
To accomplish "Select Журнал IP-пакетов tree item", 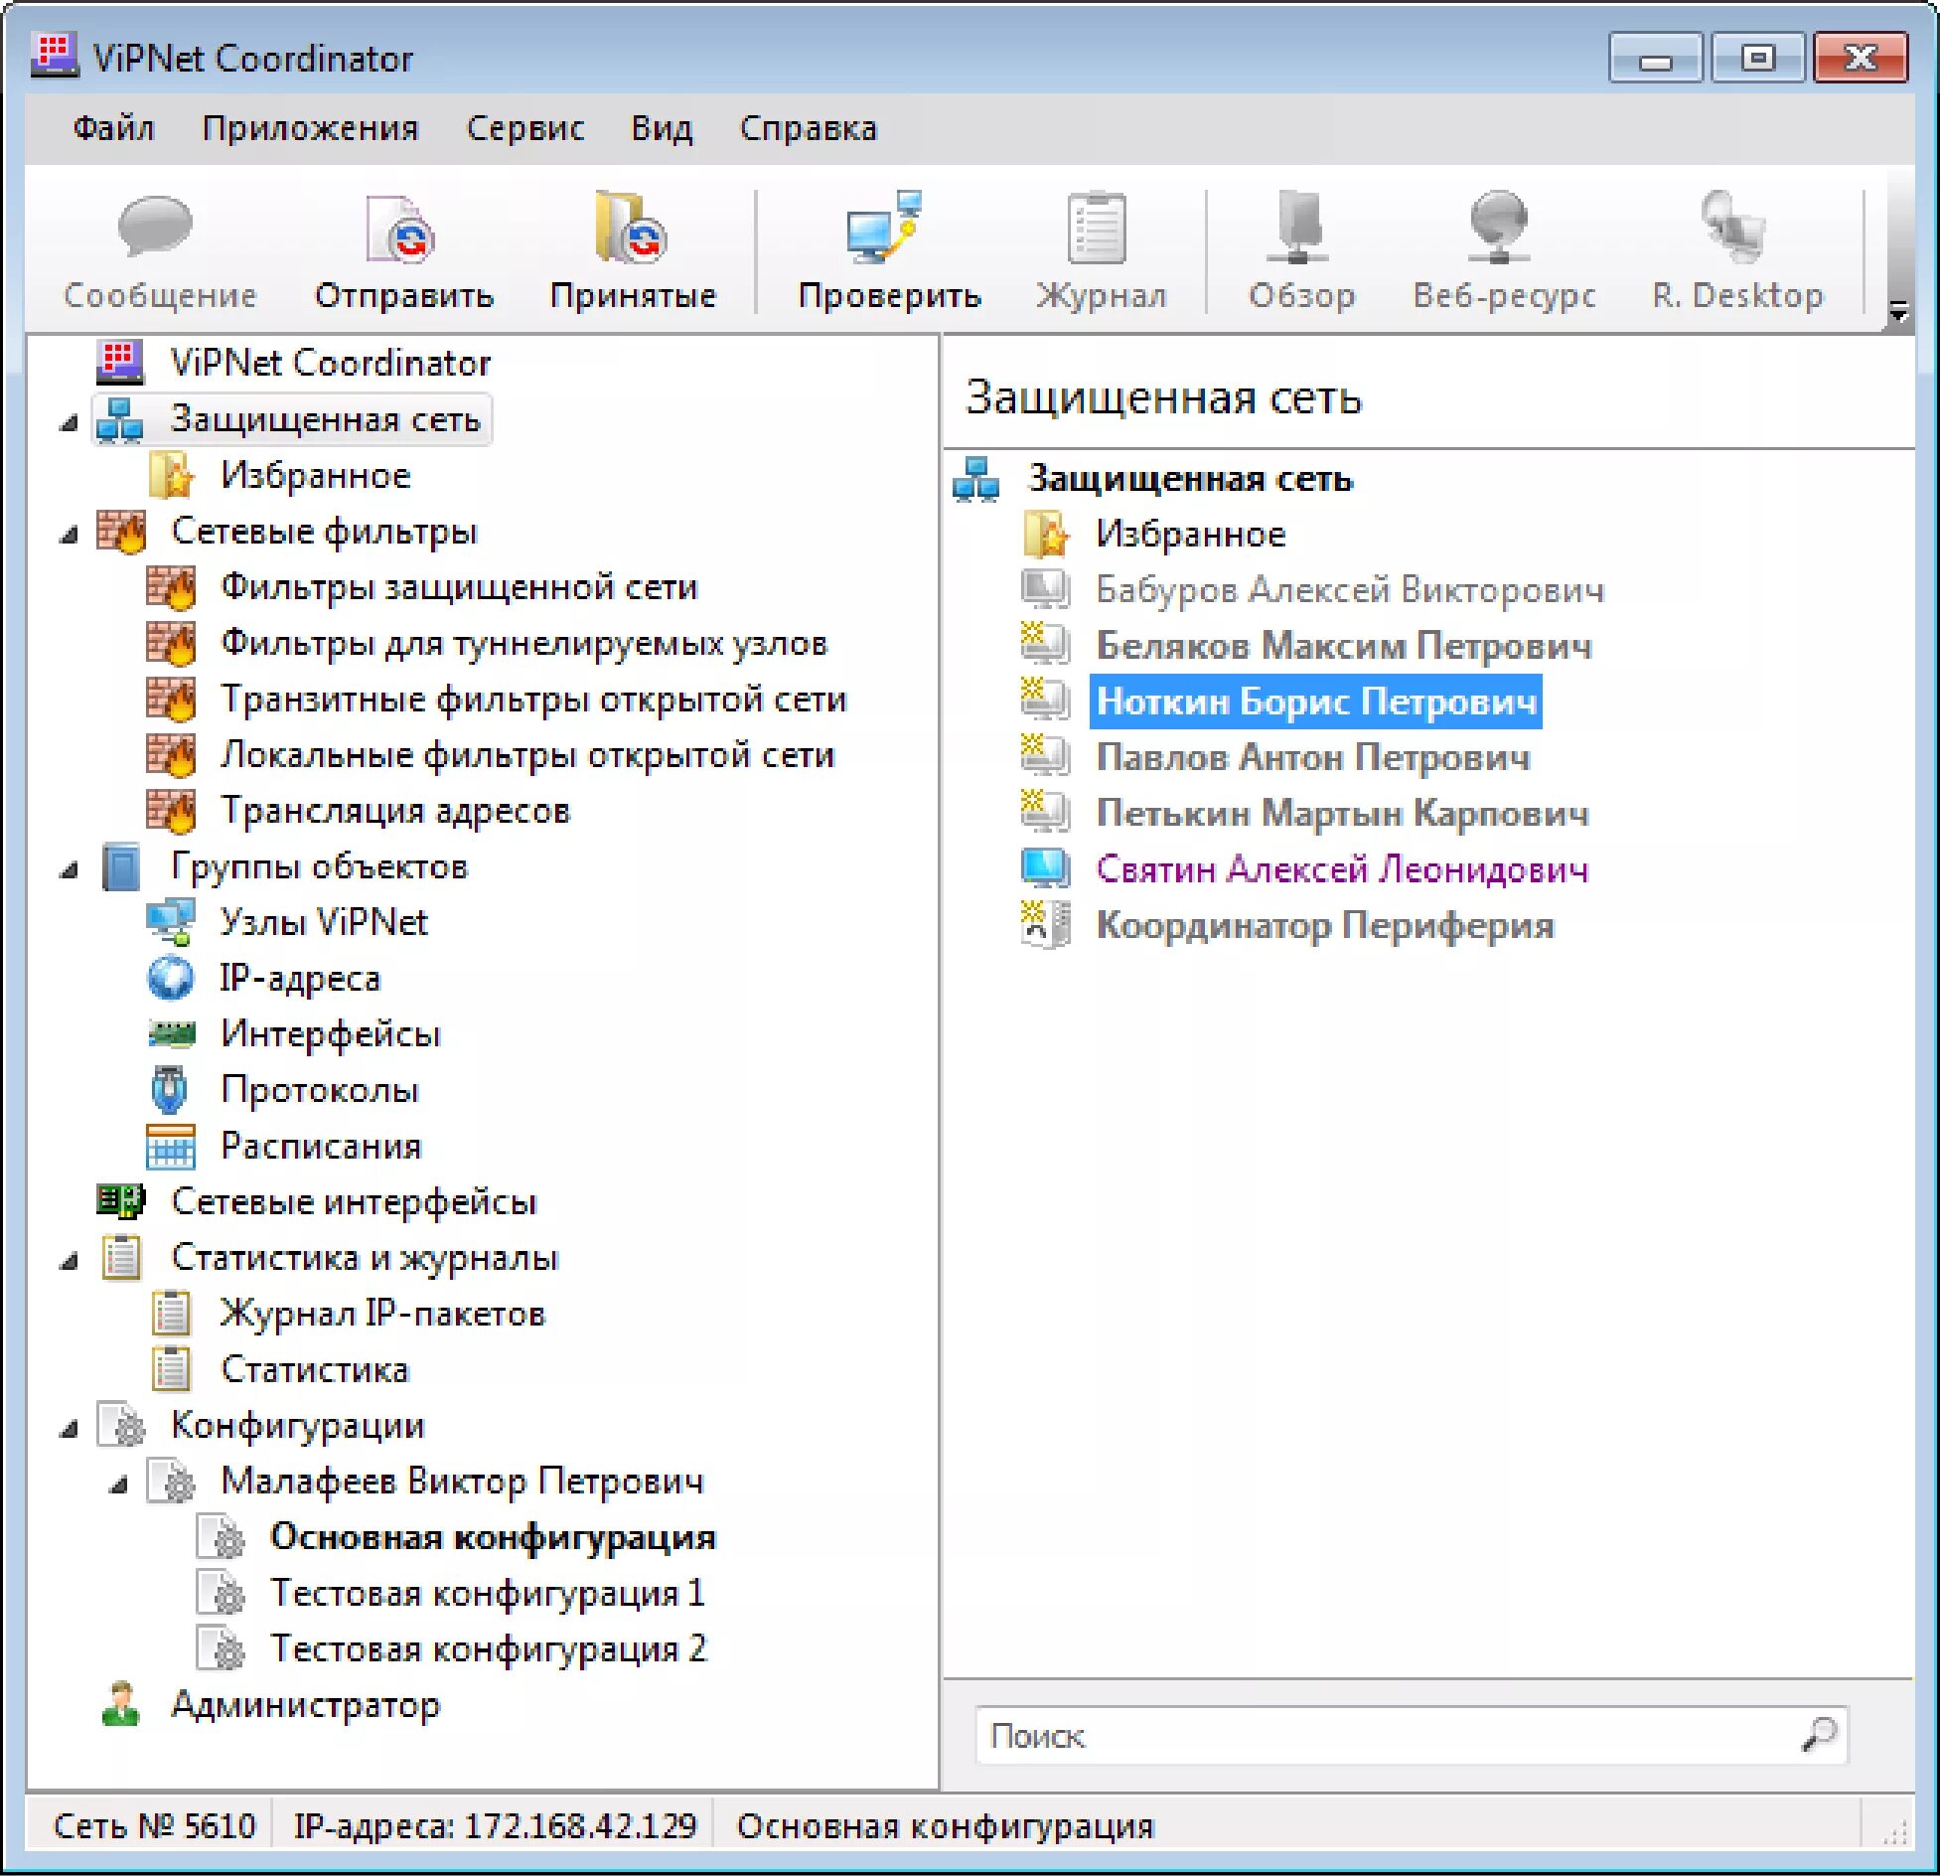I will point(382,1313).
